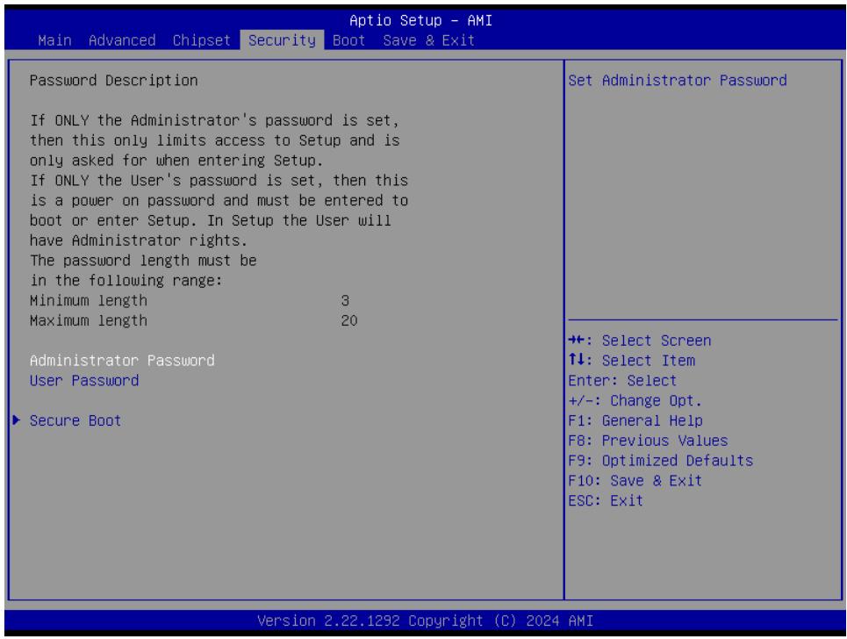Select the User Password option
The width and height of the screenshot is (847, 639).
(x=84, y=381)
